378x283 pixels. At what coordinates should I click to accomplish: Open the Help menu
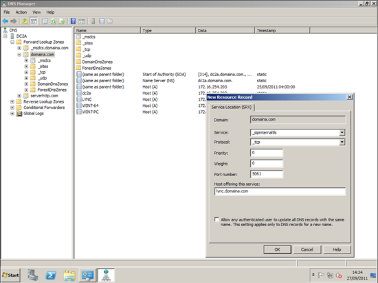coord(50,12)
